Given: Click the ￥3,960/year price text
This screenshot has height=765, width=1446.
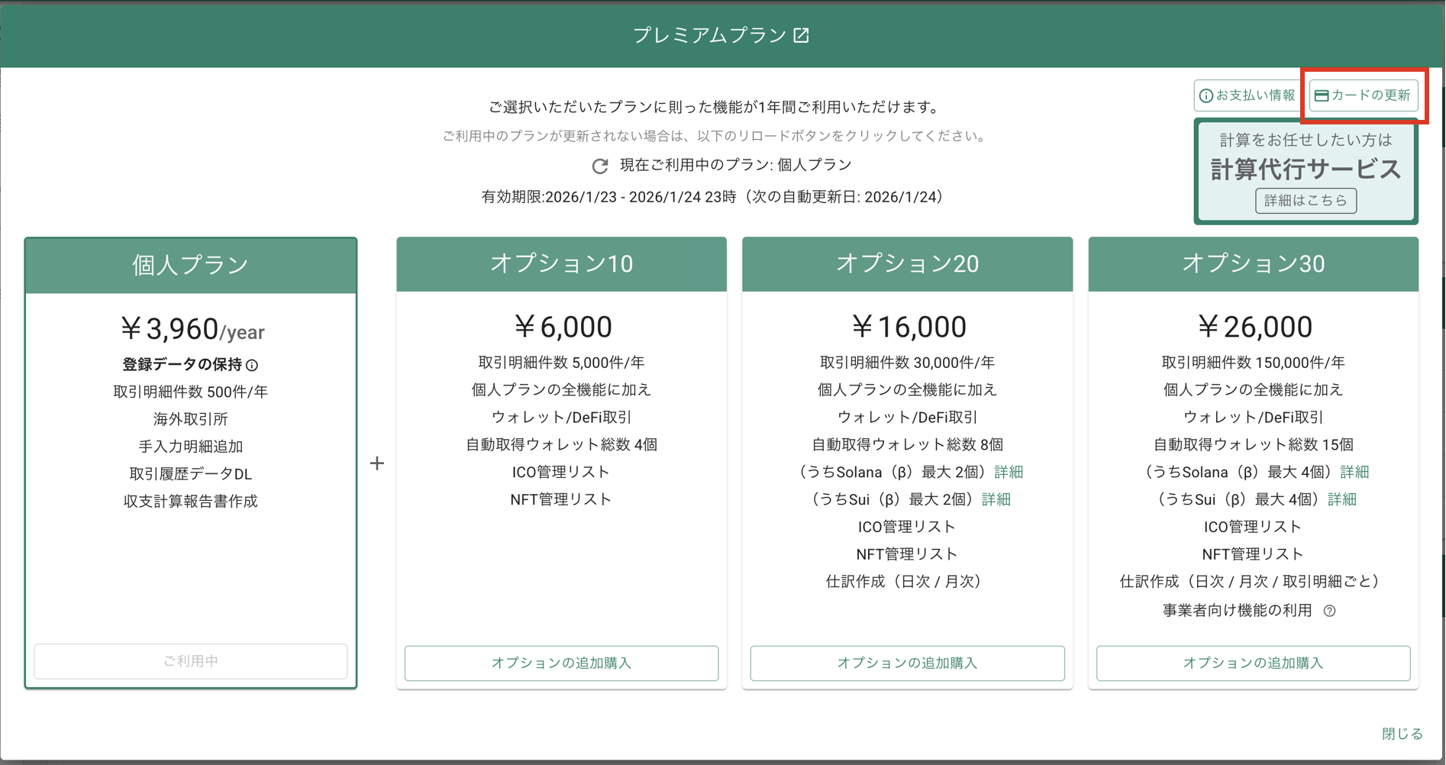Looking at the screenshot, I should pos(192,330).
